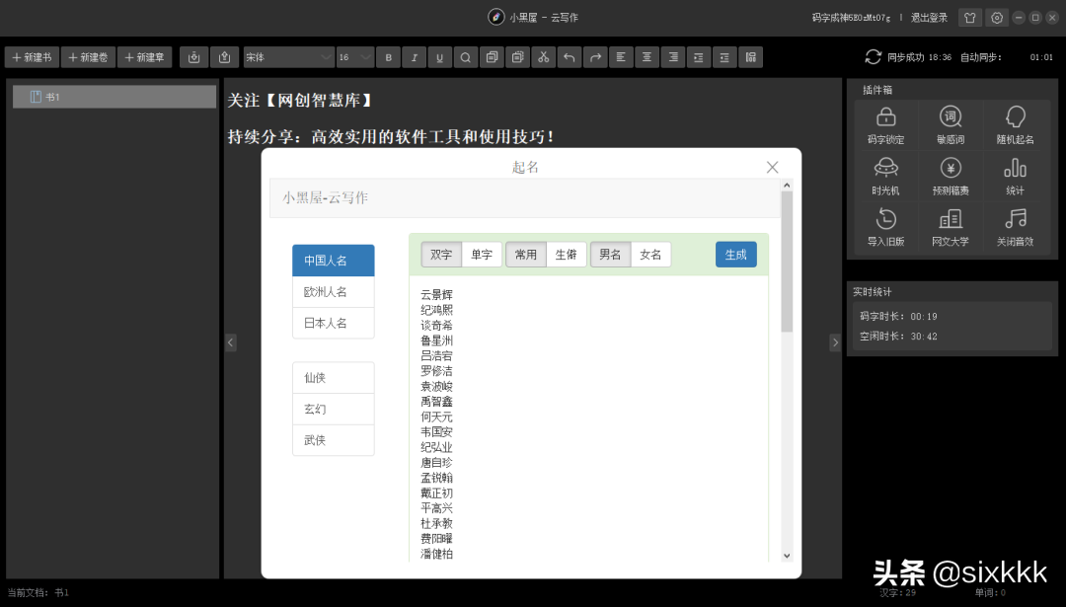Click the blue 生成 generate button
Image resolution: width=1066 pixels, height=607 pixels.
(735, 255)
